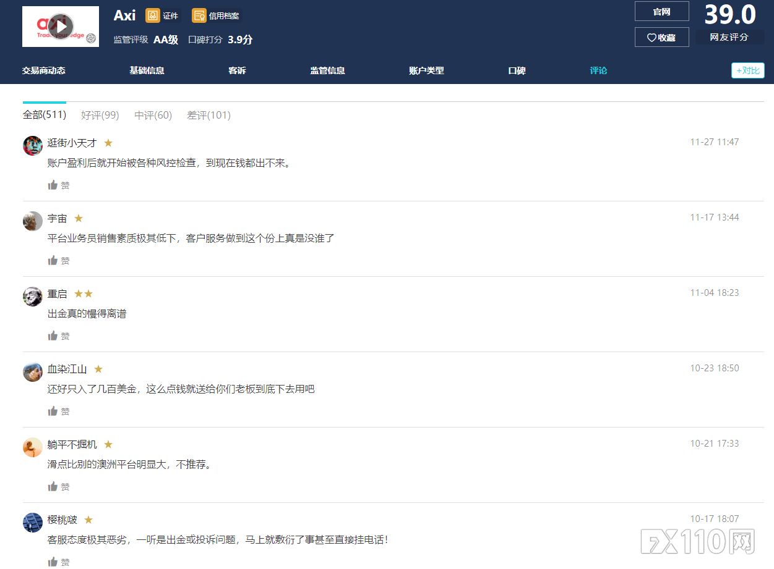The width and height of the screenshot is (774, 569).
Task: Toggle favorite via the 收藏 control
Action: (x=661, y=37)
